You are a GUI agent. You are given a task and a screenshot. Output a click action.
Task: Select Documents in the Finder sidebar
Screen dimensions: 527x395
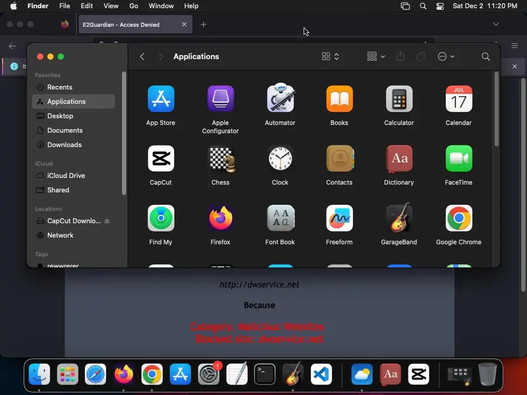pyautogui.click(x=73, y=130)
